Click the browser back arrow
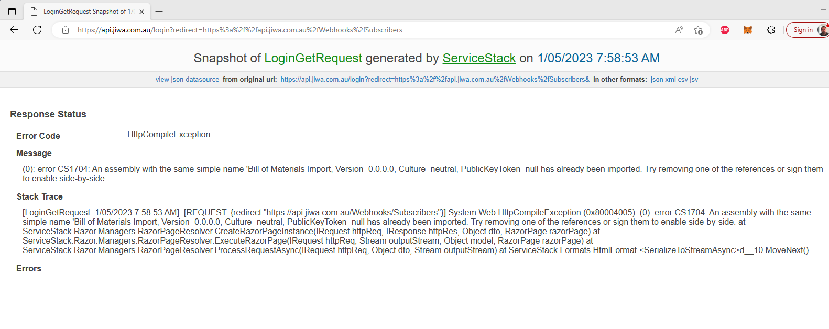This screenshot has width=829, height=329. (x=14, y=30)
